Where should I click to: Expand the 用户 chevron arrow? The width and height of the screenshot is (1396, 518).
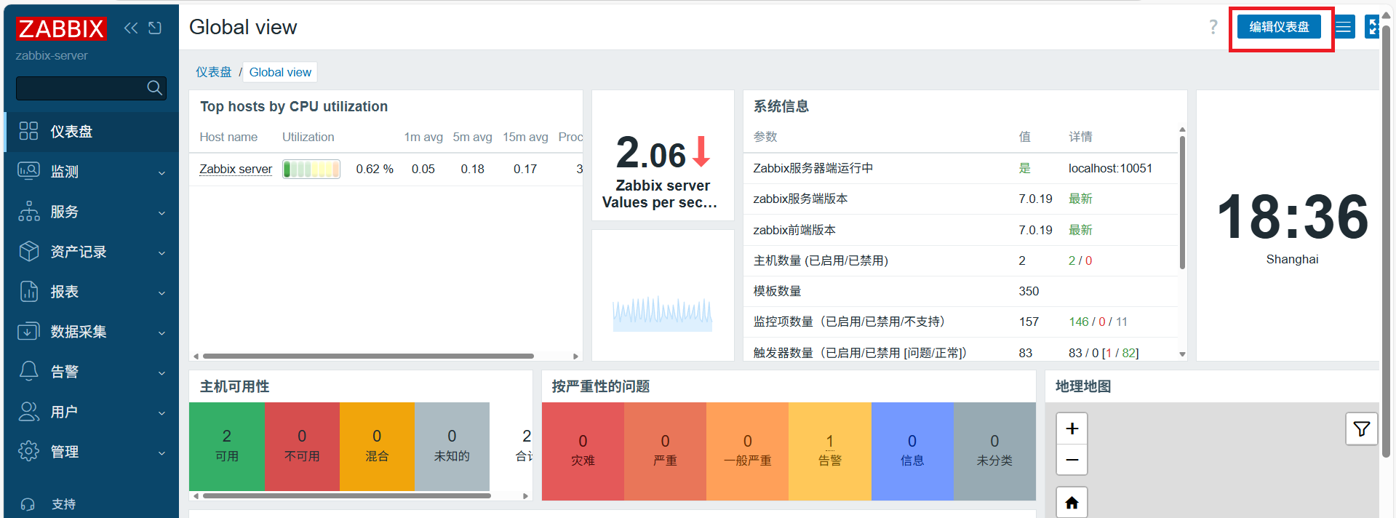pos(161,413)
